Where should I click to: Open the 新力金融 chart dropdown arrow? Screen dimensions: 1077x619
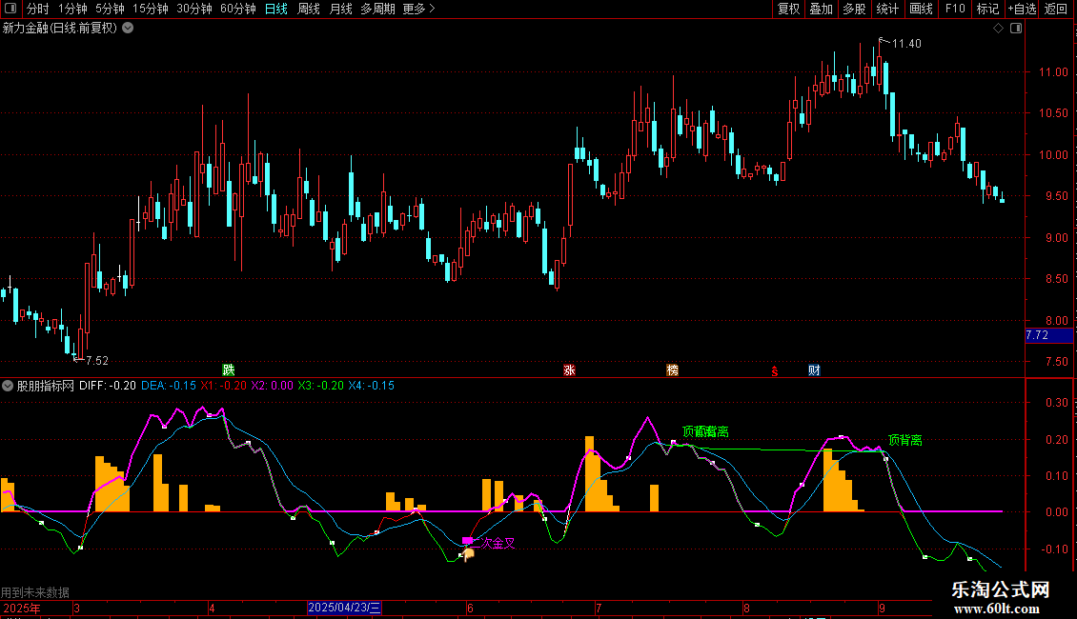(x=128, y=29)
